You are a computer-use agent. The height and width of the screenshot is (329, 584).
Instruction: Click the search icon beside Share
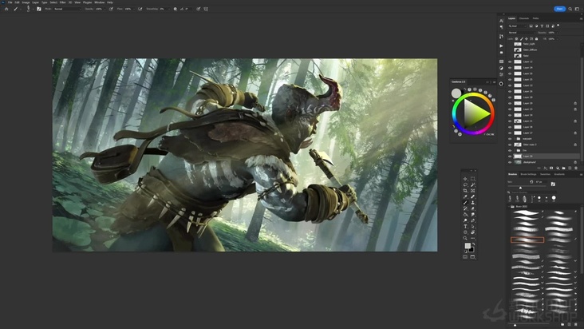[x=570, y=9]
